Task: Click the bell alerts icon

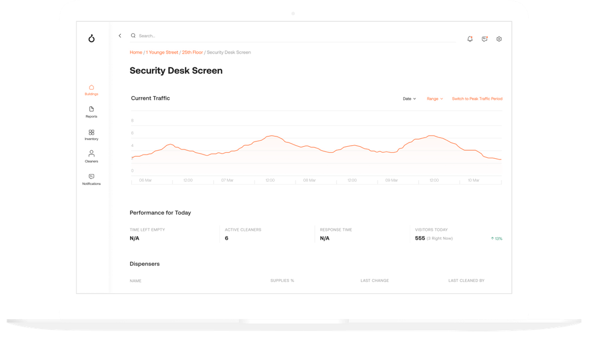Action: point(470,39)
